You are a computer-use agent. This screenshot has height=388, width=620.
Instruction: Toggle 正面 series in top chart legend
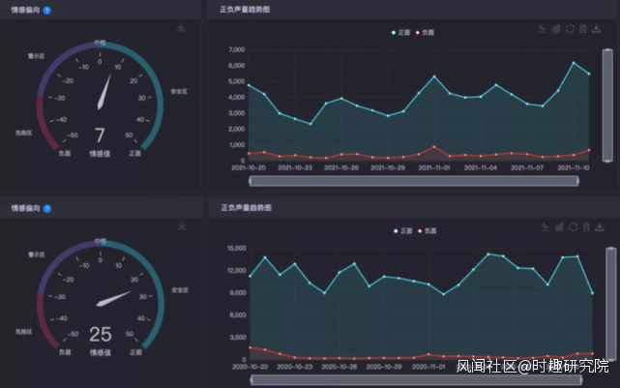[x=400, y=33]
